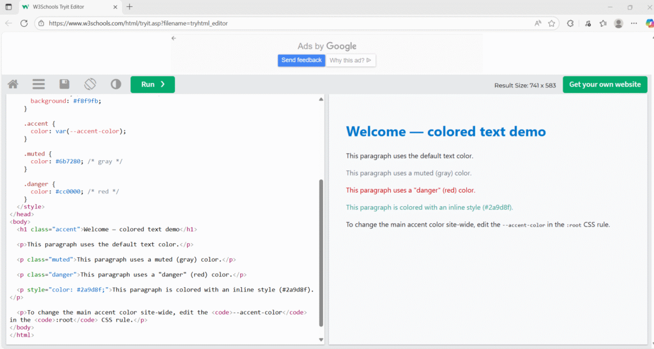Click the back arrow in the ad banner
This screenshot has width=654, height=349.
174,38
